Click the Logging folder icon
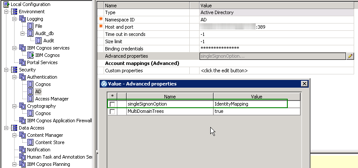The width and height of the screenshot is (358, 168). [x=23, y=19]
